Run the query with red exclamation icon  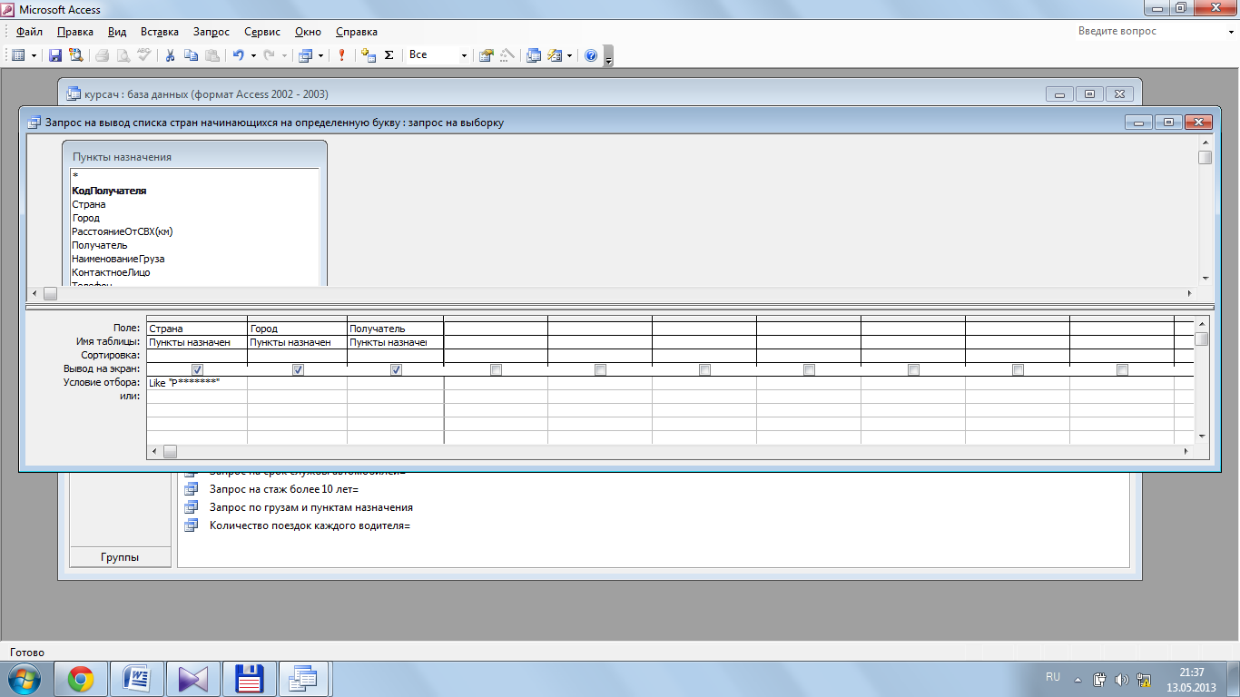click(341, 55)
